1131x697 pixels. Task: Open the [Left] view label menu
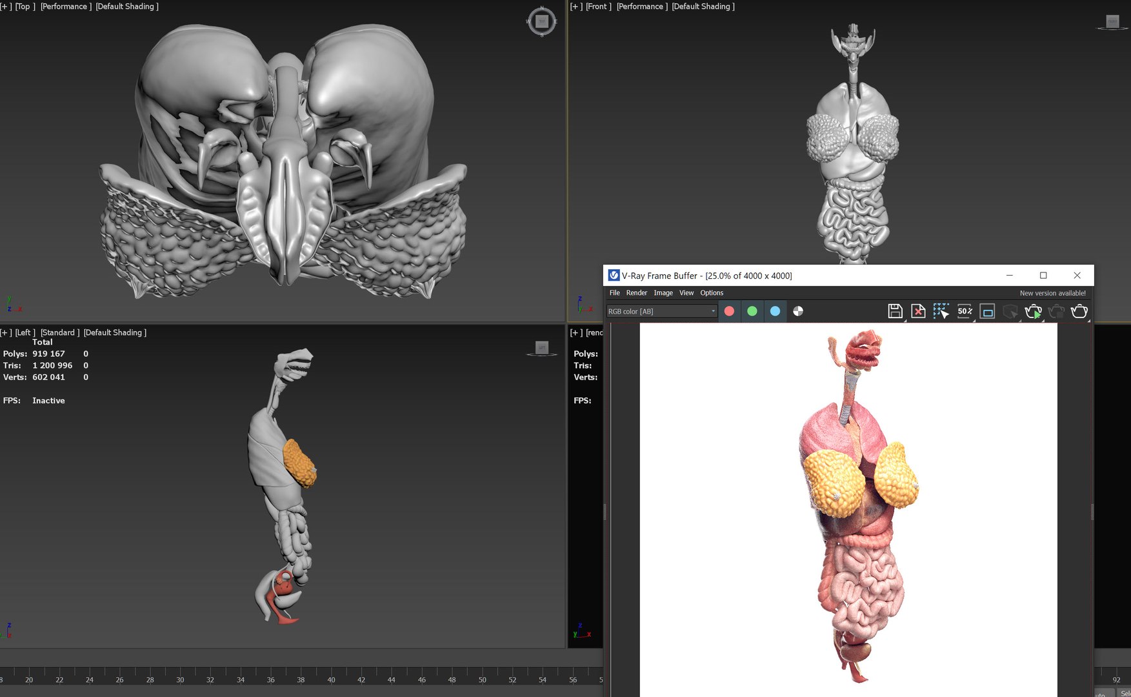tap(25, 332)
